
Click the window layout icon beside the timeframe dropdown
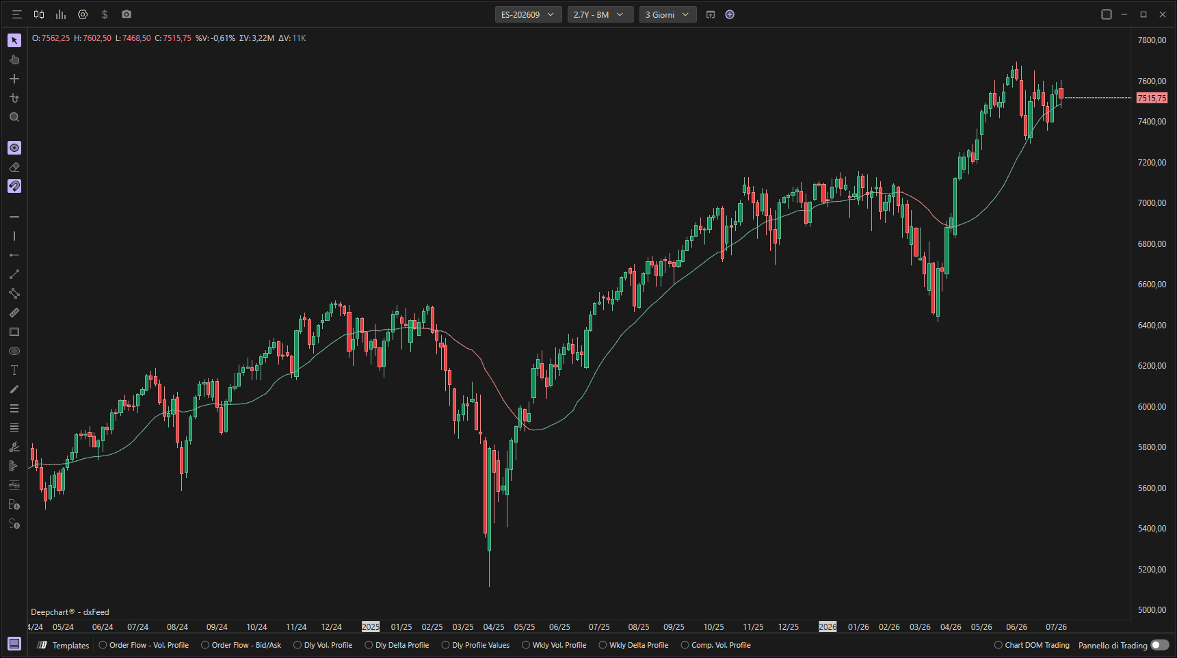[711, 14]
